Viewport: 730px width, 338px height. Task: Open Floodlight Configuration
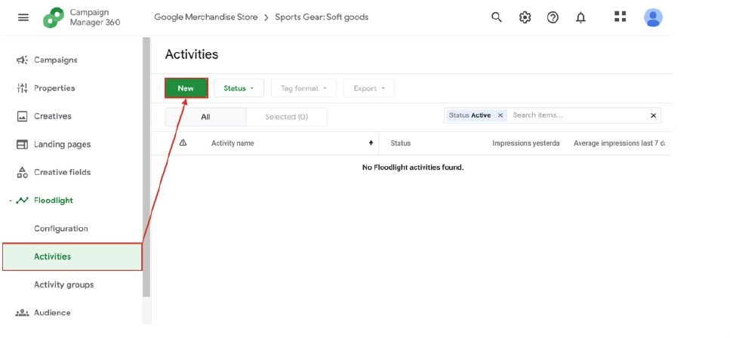pos(61,229)
